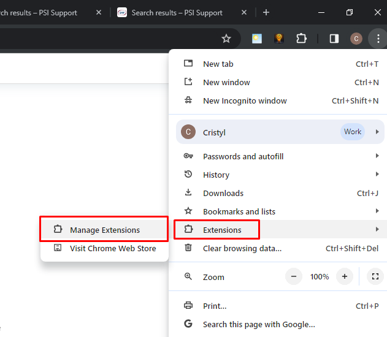
Task: Choose Clear browsing data…
Action: tap(278, 248)
